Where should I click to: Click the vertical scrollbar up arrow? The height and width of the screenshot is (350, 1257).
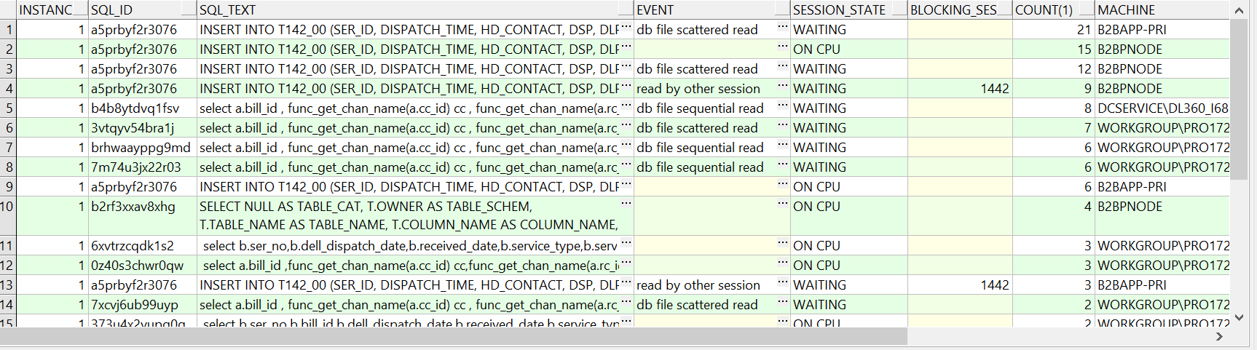pyautogui.click(x=1240, y=10)
